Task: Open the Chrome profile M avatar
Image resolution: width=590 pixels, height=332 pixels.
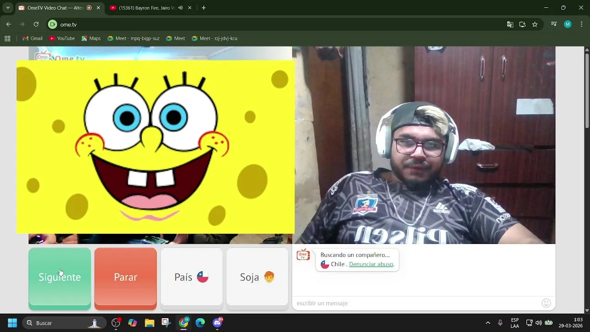Action: pyautogui.click(x=568, y=24)
